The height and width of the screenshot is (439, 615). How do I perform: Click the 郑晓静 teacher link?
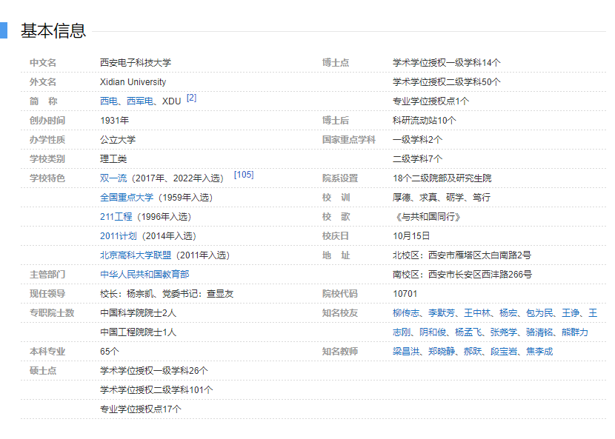coord(442,352)
